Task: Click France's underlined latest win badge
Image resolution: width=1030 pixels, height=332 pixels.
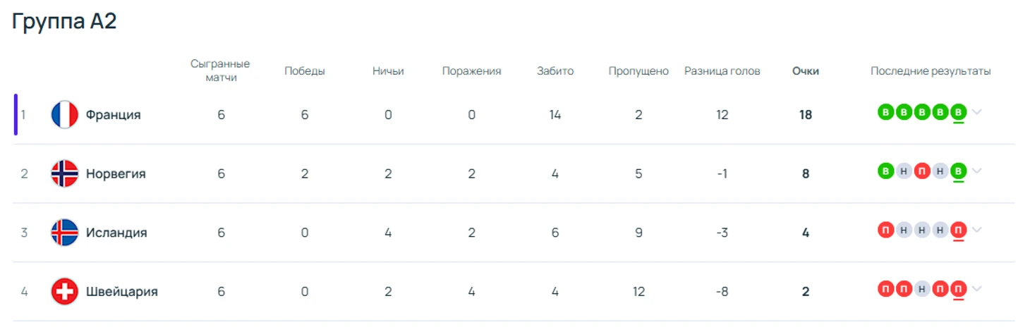Action: [958, 112]
